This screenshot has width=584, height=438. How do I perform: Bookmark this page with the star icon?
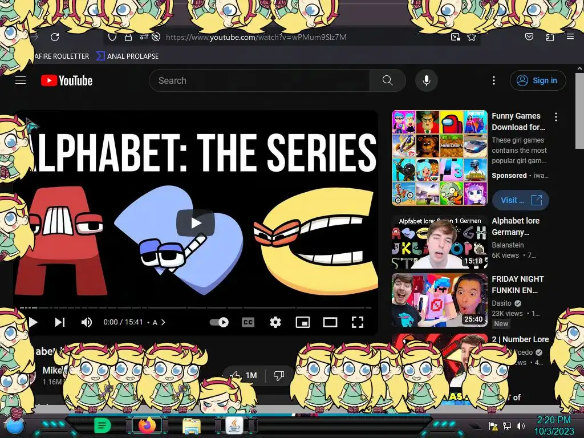(x=472, y=37)
